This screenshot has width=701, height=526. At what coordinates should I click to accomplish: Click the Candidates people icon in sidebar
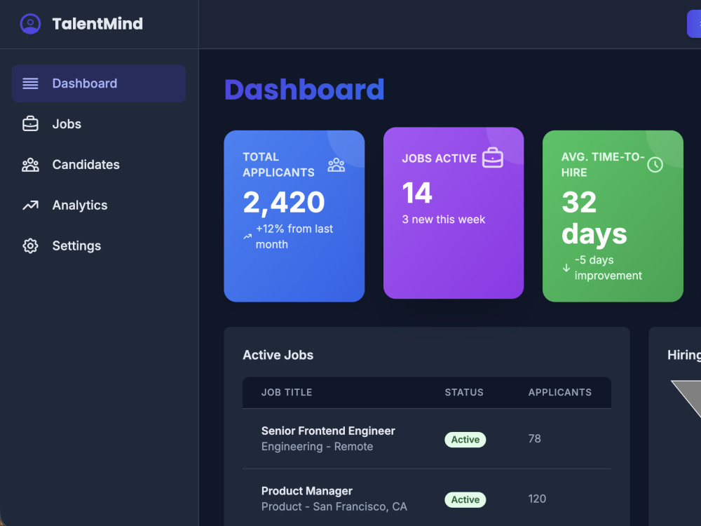30,165
